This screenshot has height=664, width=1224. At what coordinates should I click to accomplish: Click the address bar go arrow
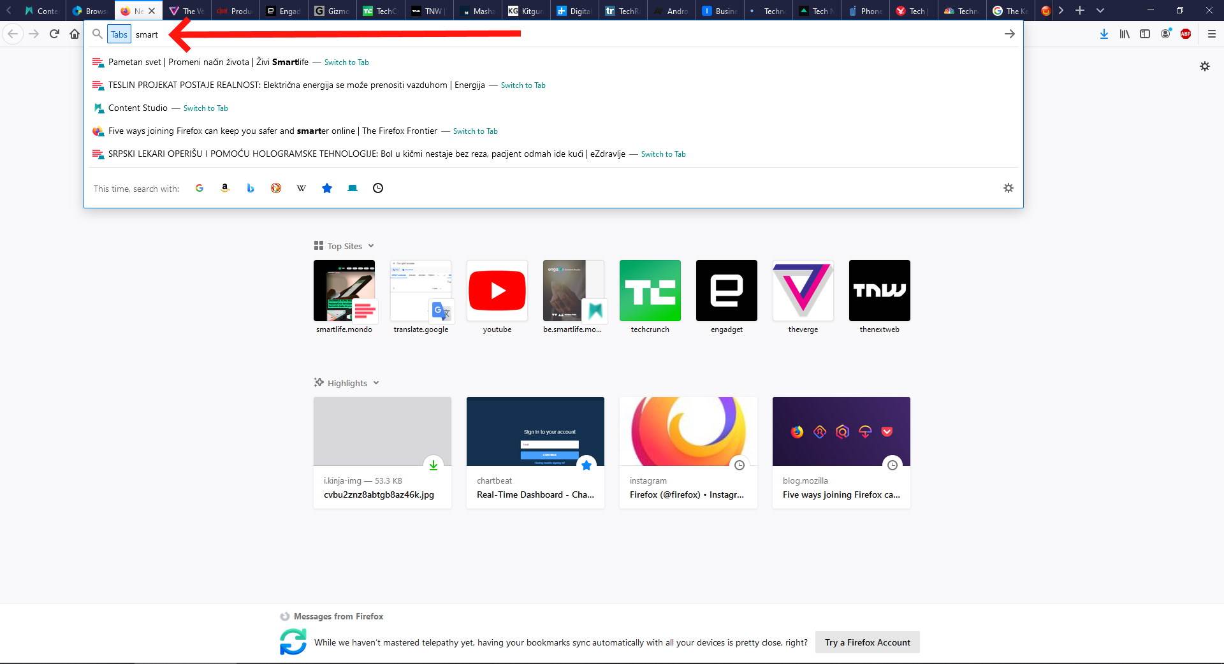click(x=1010, y=34)
